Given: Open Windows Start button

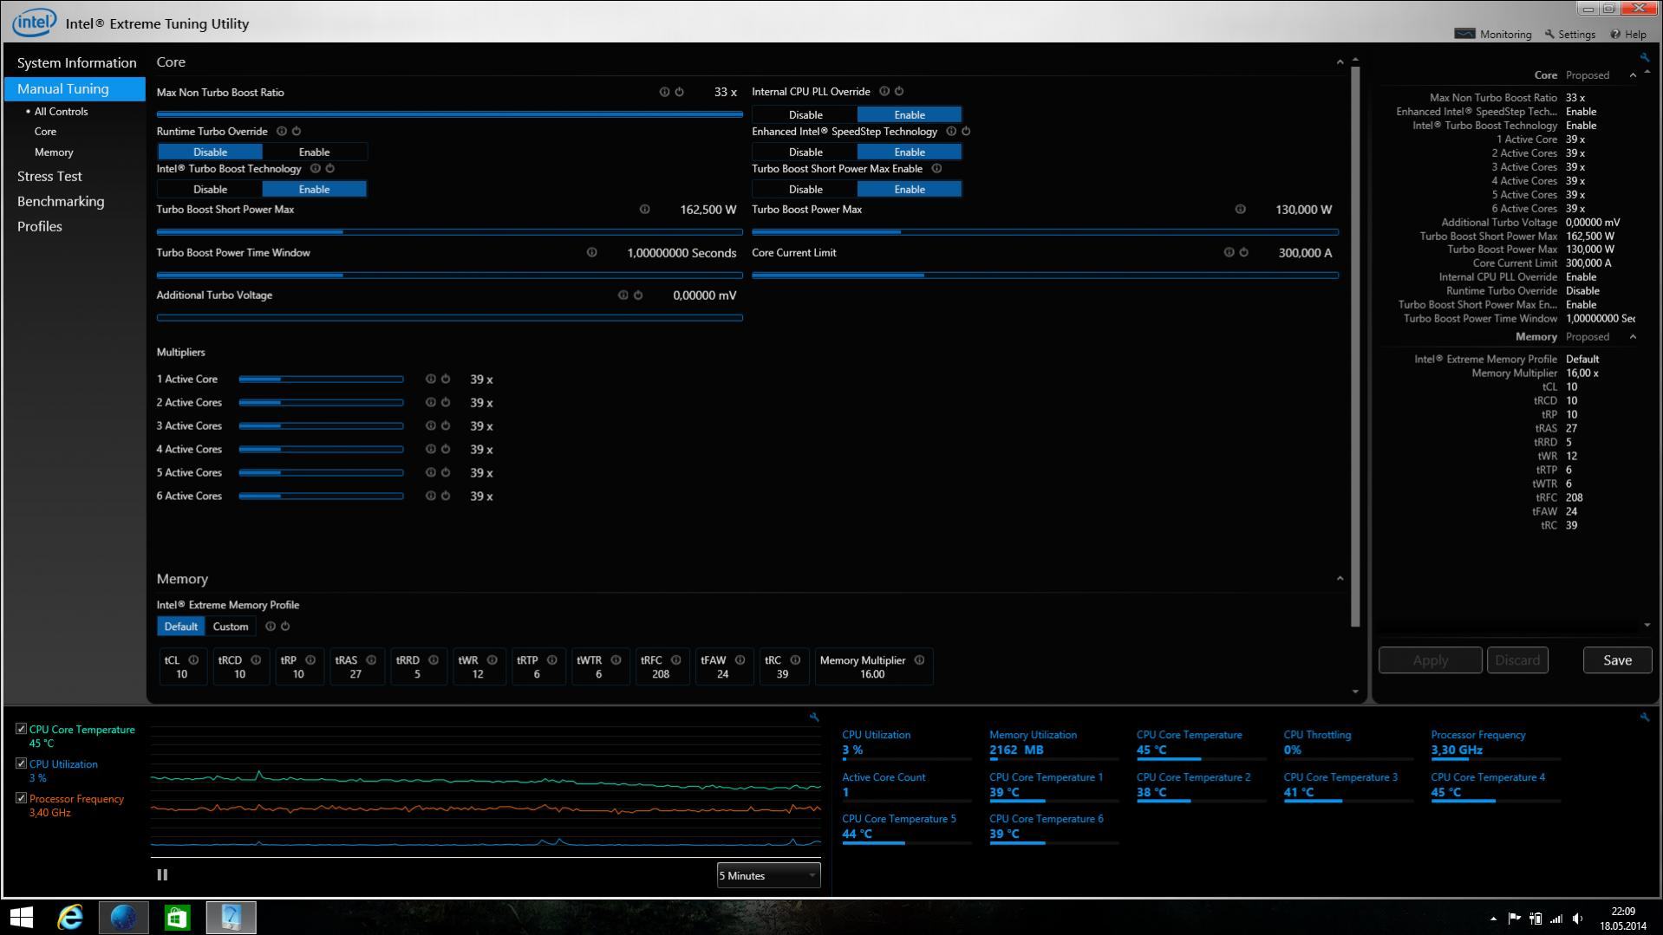Looking at the screenshot, I should pos(21,918).
